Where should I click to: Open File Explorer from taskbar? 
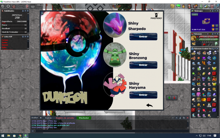pyautogui.click(x=8, y=136)
